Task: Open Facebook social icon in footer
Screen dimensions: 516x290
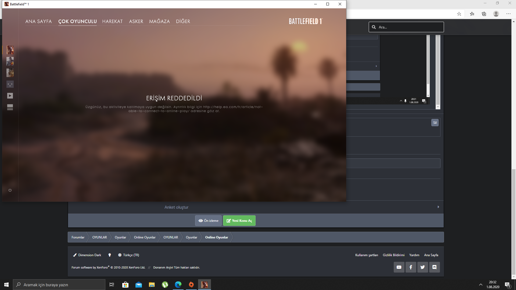Action: [x=411, y=267]
